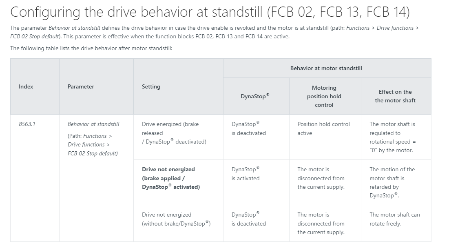Click the 'Effect on the motor shaft' header
This screenshot has width=449, height=250.
tap(395, 96)
